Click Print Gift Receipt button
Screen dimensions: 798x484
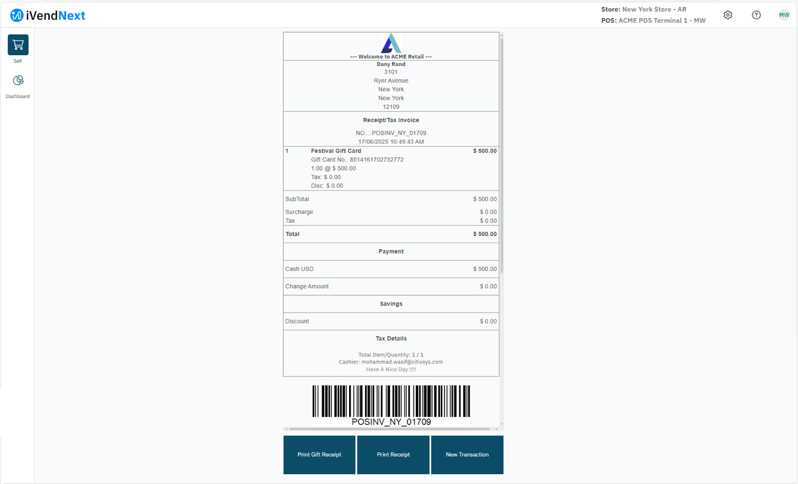point(319,455)
